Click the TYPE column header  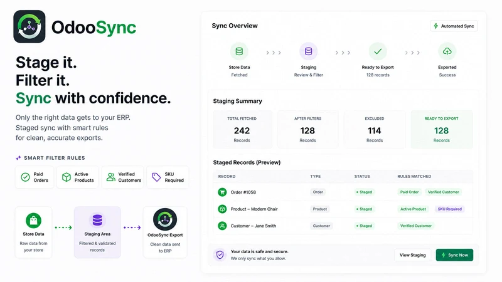(x=316, y=177)
